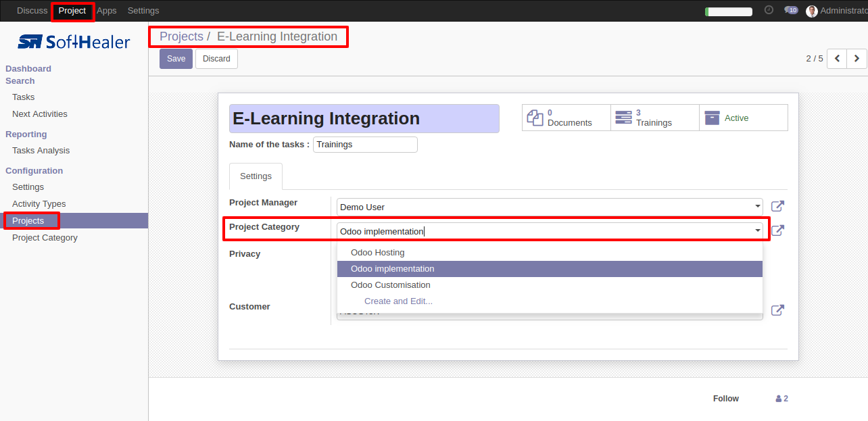This screenshot has height=421, width=868.
Task: Pick Odoo Customisation from category list
Action: (550, 285)
